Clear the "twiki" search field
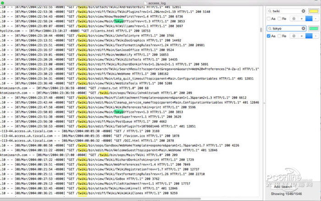This screenshot has width=321, height=201. [x=304, y=11]
